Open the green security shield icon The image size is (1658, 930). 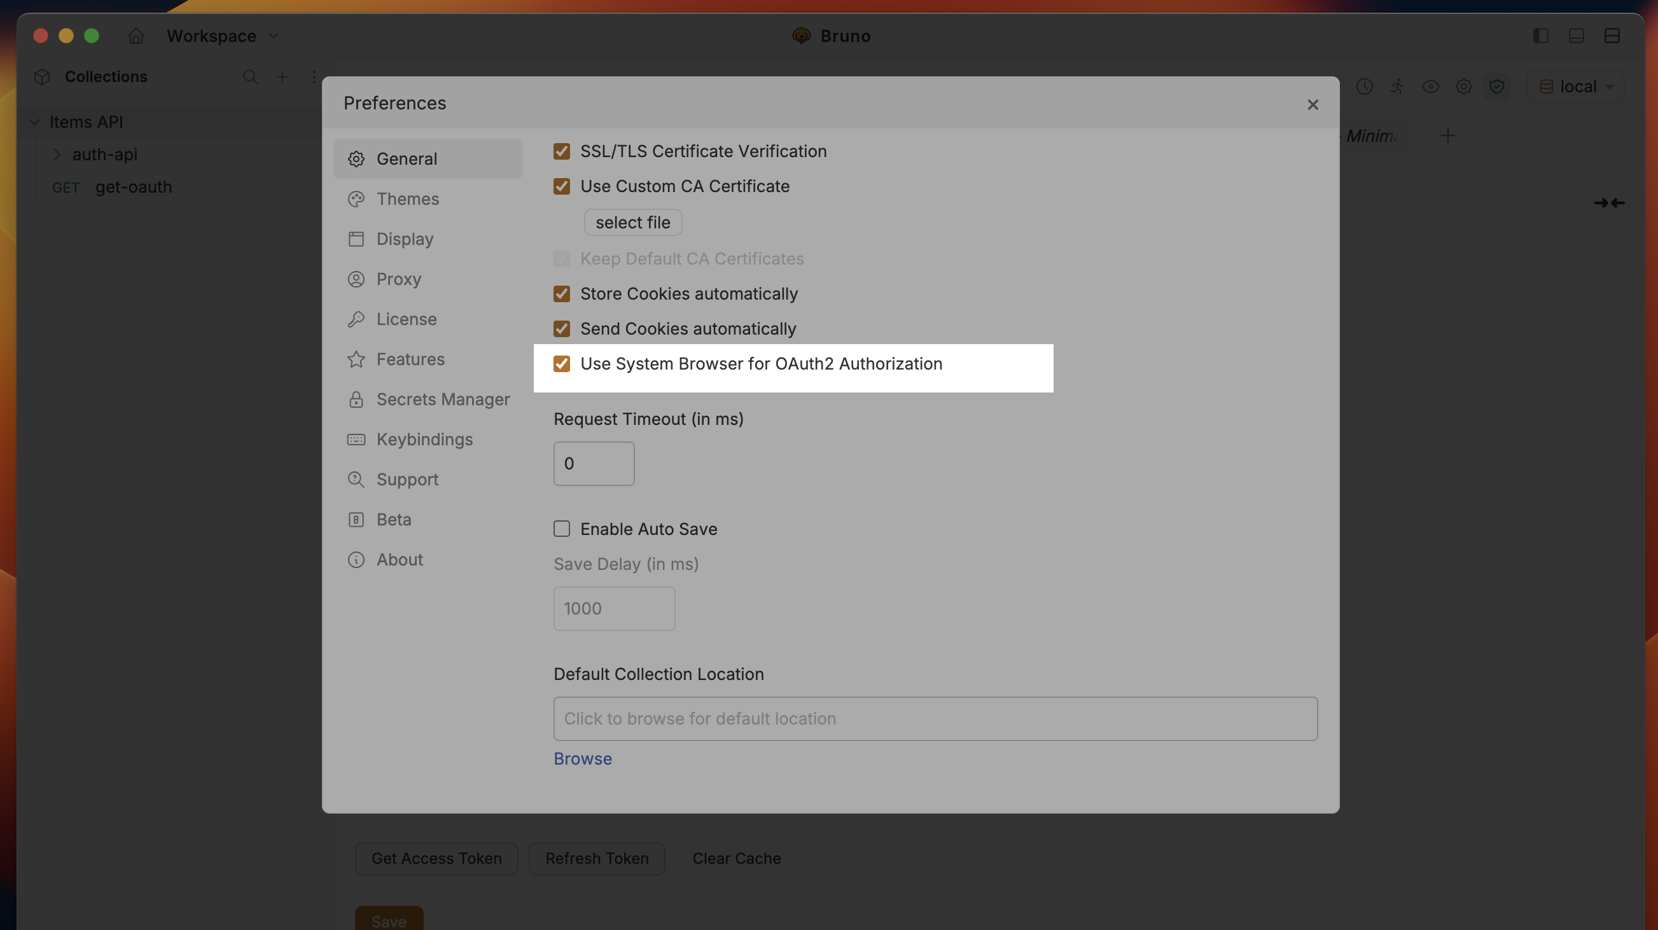tap(1497, 87)
